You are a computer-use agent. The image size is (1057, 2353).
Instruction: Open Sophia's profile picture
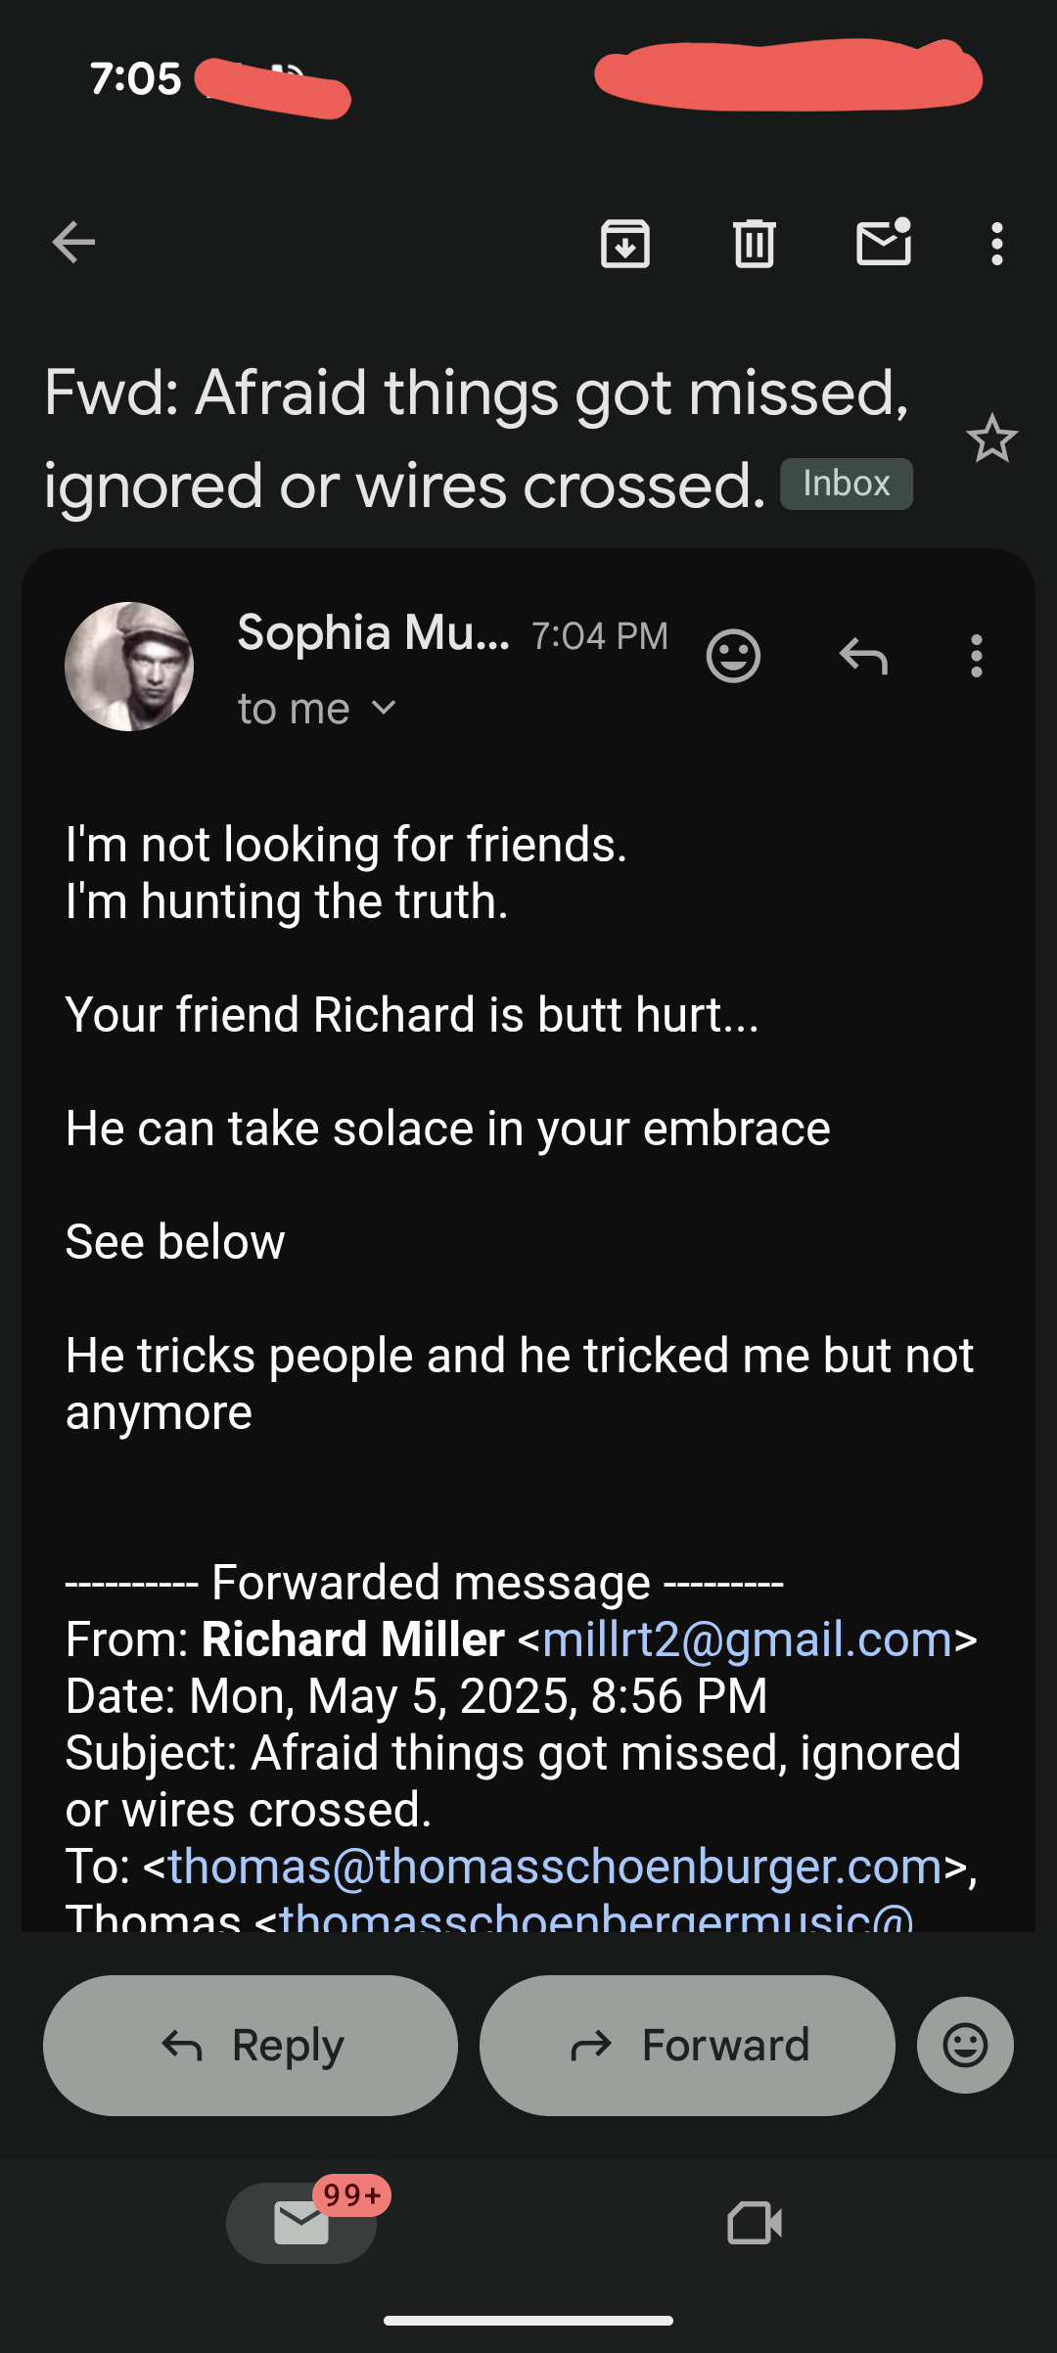click(x=129, y=667)
